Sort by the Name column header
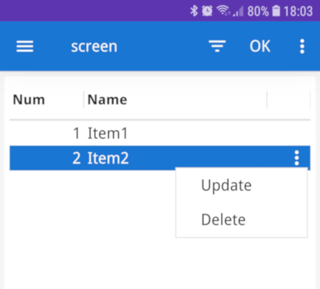This screenshot has height=289, width=320. 107,99
